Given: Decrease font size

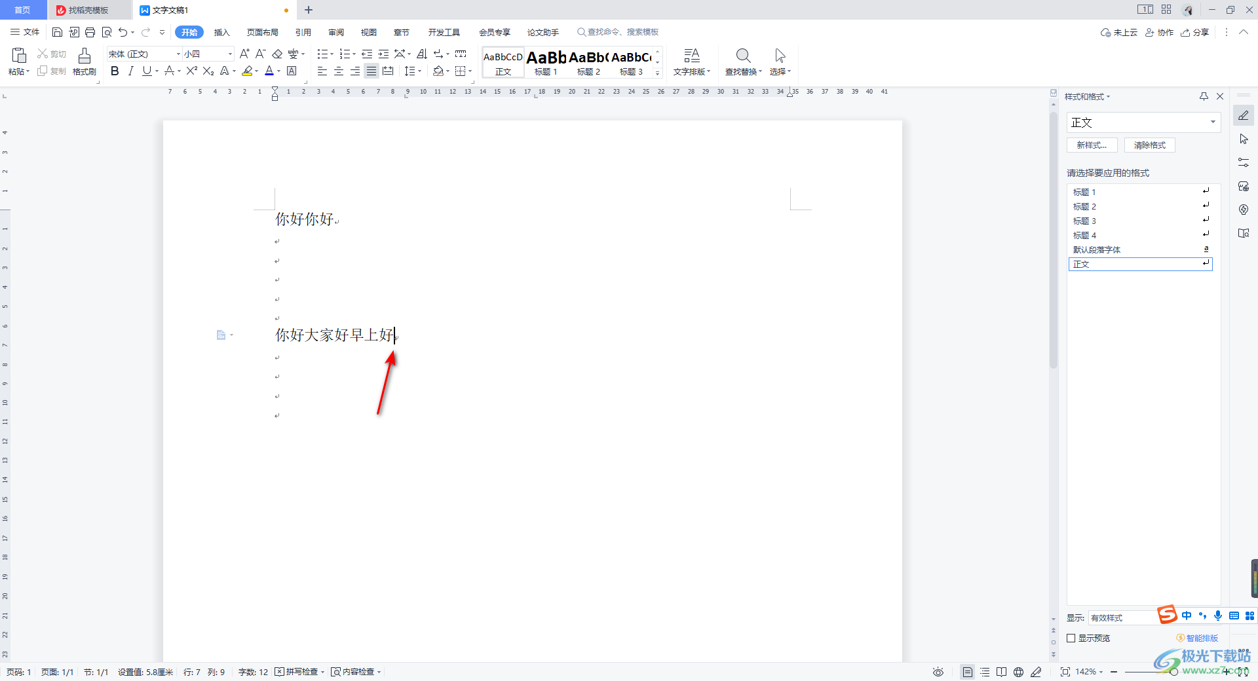Looking at the screenshot, I should coord(260,54).
